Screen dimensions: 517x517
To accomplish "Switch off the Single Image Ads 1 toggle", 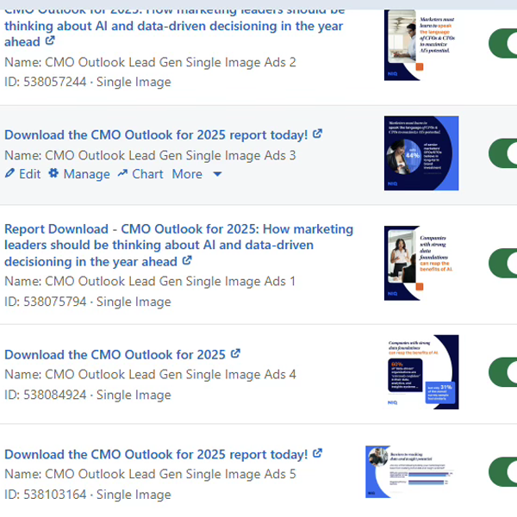I will click(503, 263).
